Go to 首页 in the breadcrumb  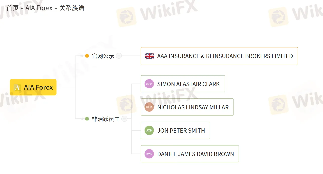point(12,8)
